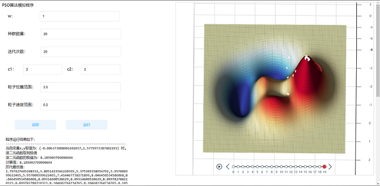Click the w input field
Image resolution: width=380 pixels, height=186 pixels.
[x=80, y=16]
